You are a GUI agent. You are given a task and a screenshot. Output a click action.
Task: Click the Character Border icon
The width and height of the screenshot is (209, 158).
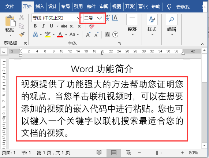click(x=115, y=18)
